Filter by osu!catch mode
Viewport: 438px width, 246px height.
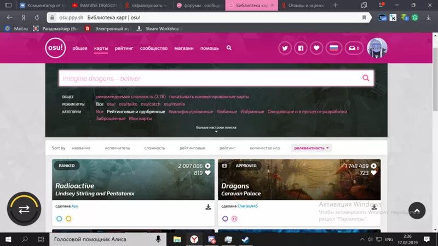click(151, 104)
